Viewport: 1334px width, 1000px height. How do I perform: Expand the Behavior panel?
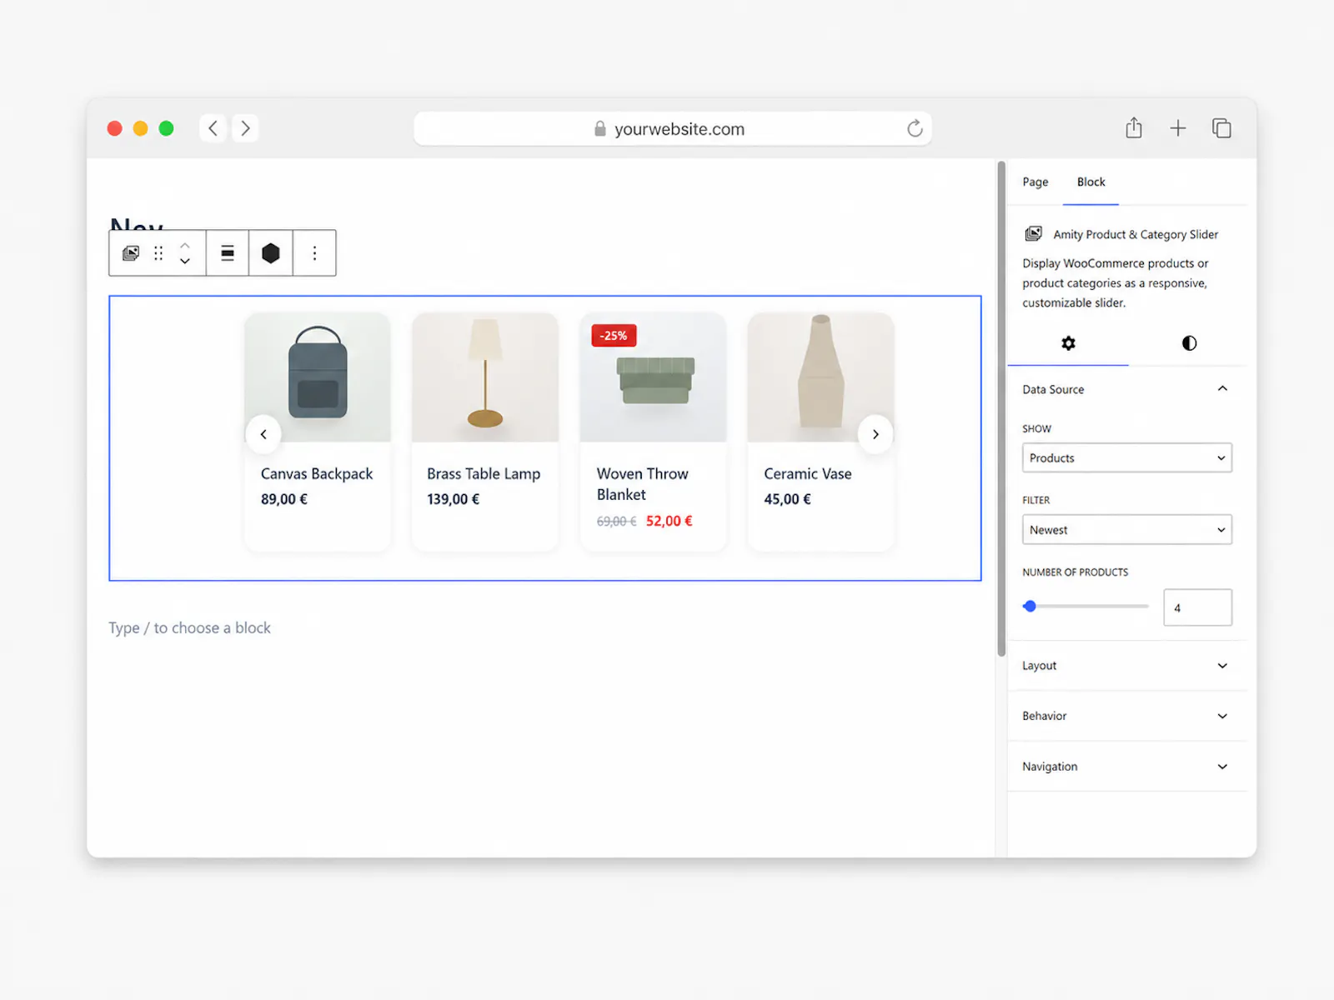[x=1127, y=716]
